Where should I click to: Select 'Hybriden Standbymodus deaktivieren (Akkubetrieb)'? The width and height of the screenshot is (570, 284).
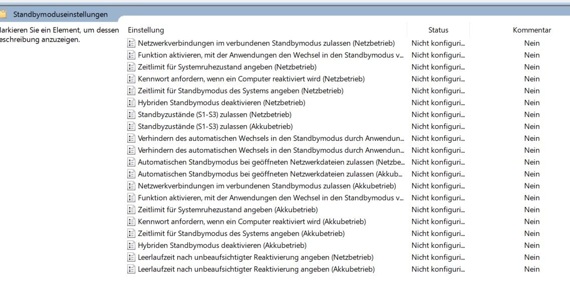tap(222, 245)
